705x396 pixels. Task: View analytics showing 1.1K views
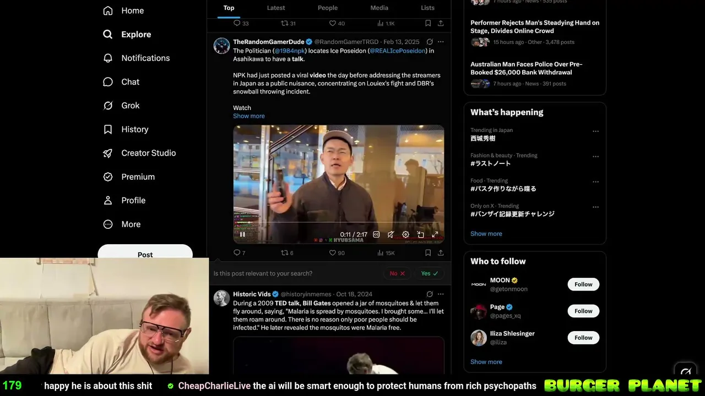point(386,23)
